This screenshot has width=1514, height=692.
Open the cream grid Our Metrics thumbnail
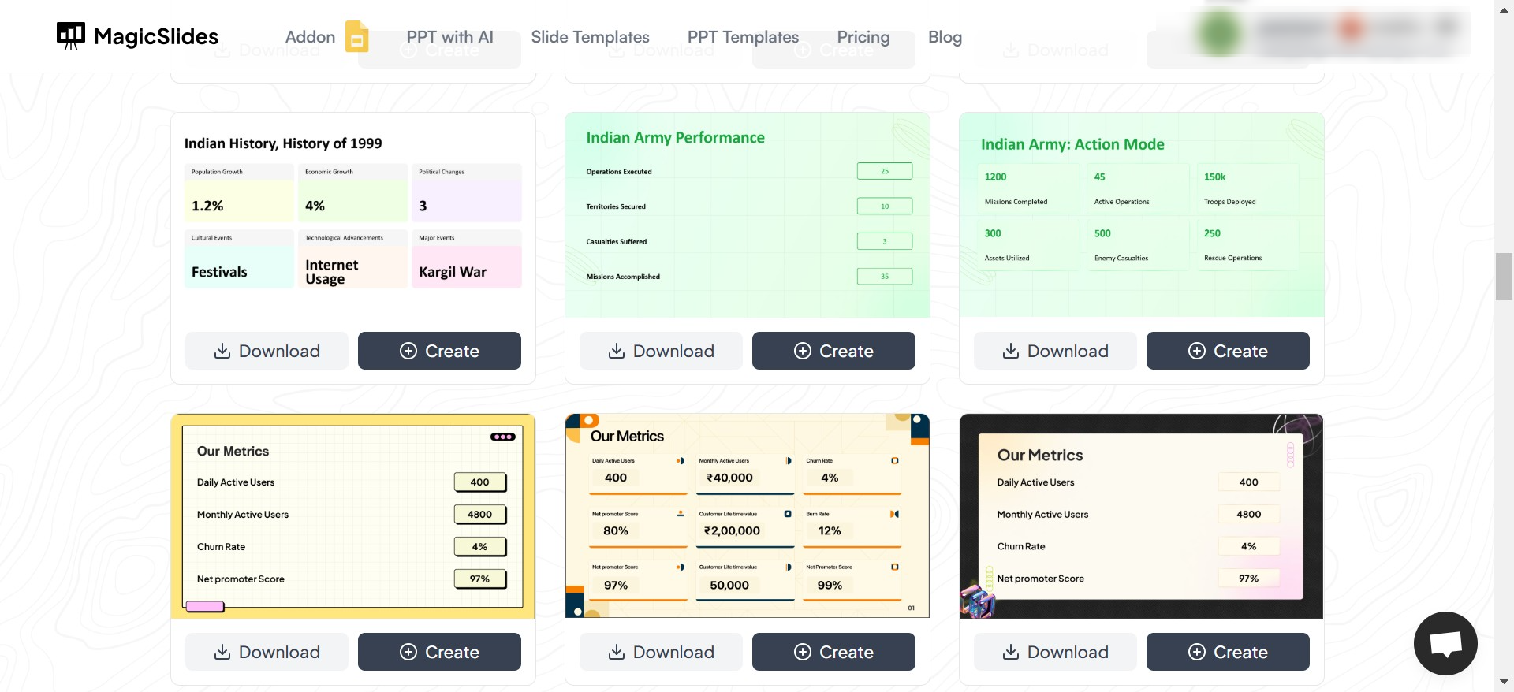748,516
